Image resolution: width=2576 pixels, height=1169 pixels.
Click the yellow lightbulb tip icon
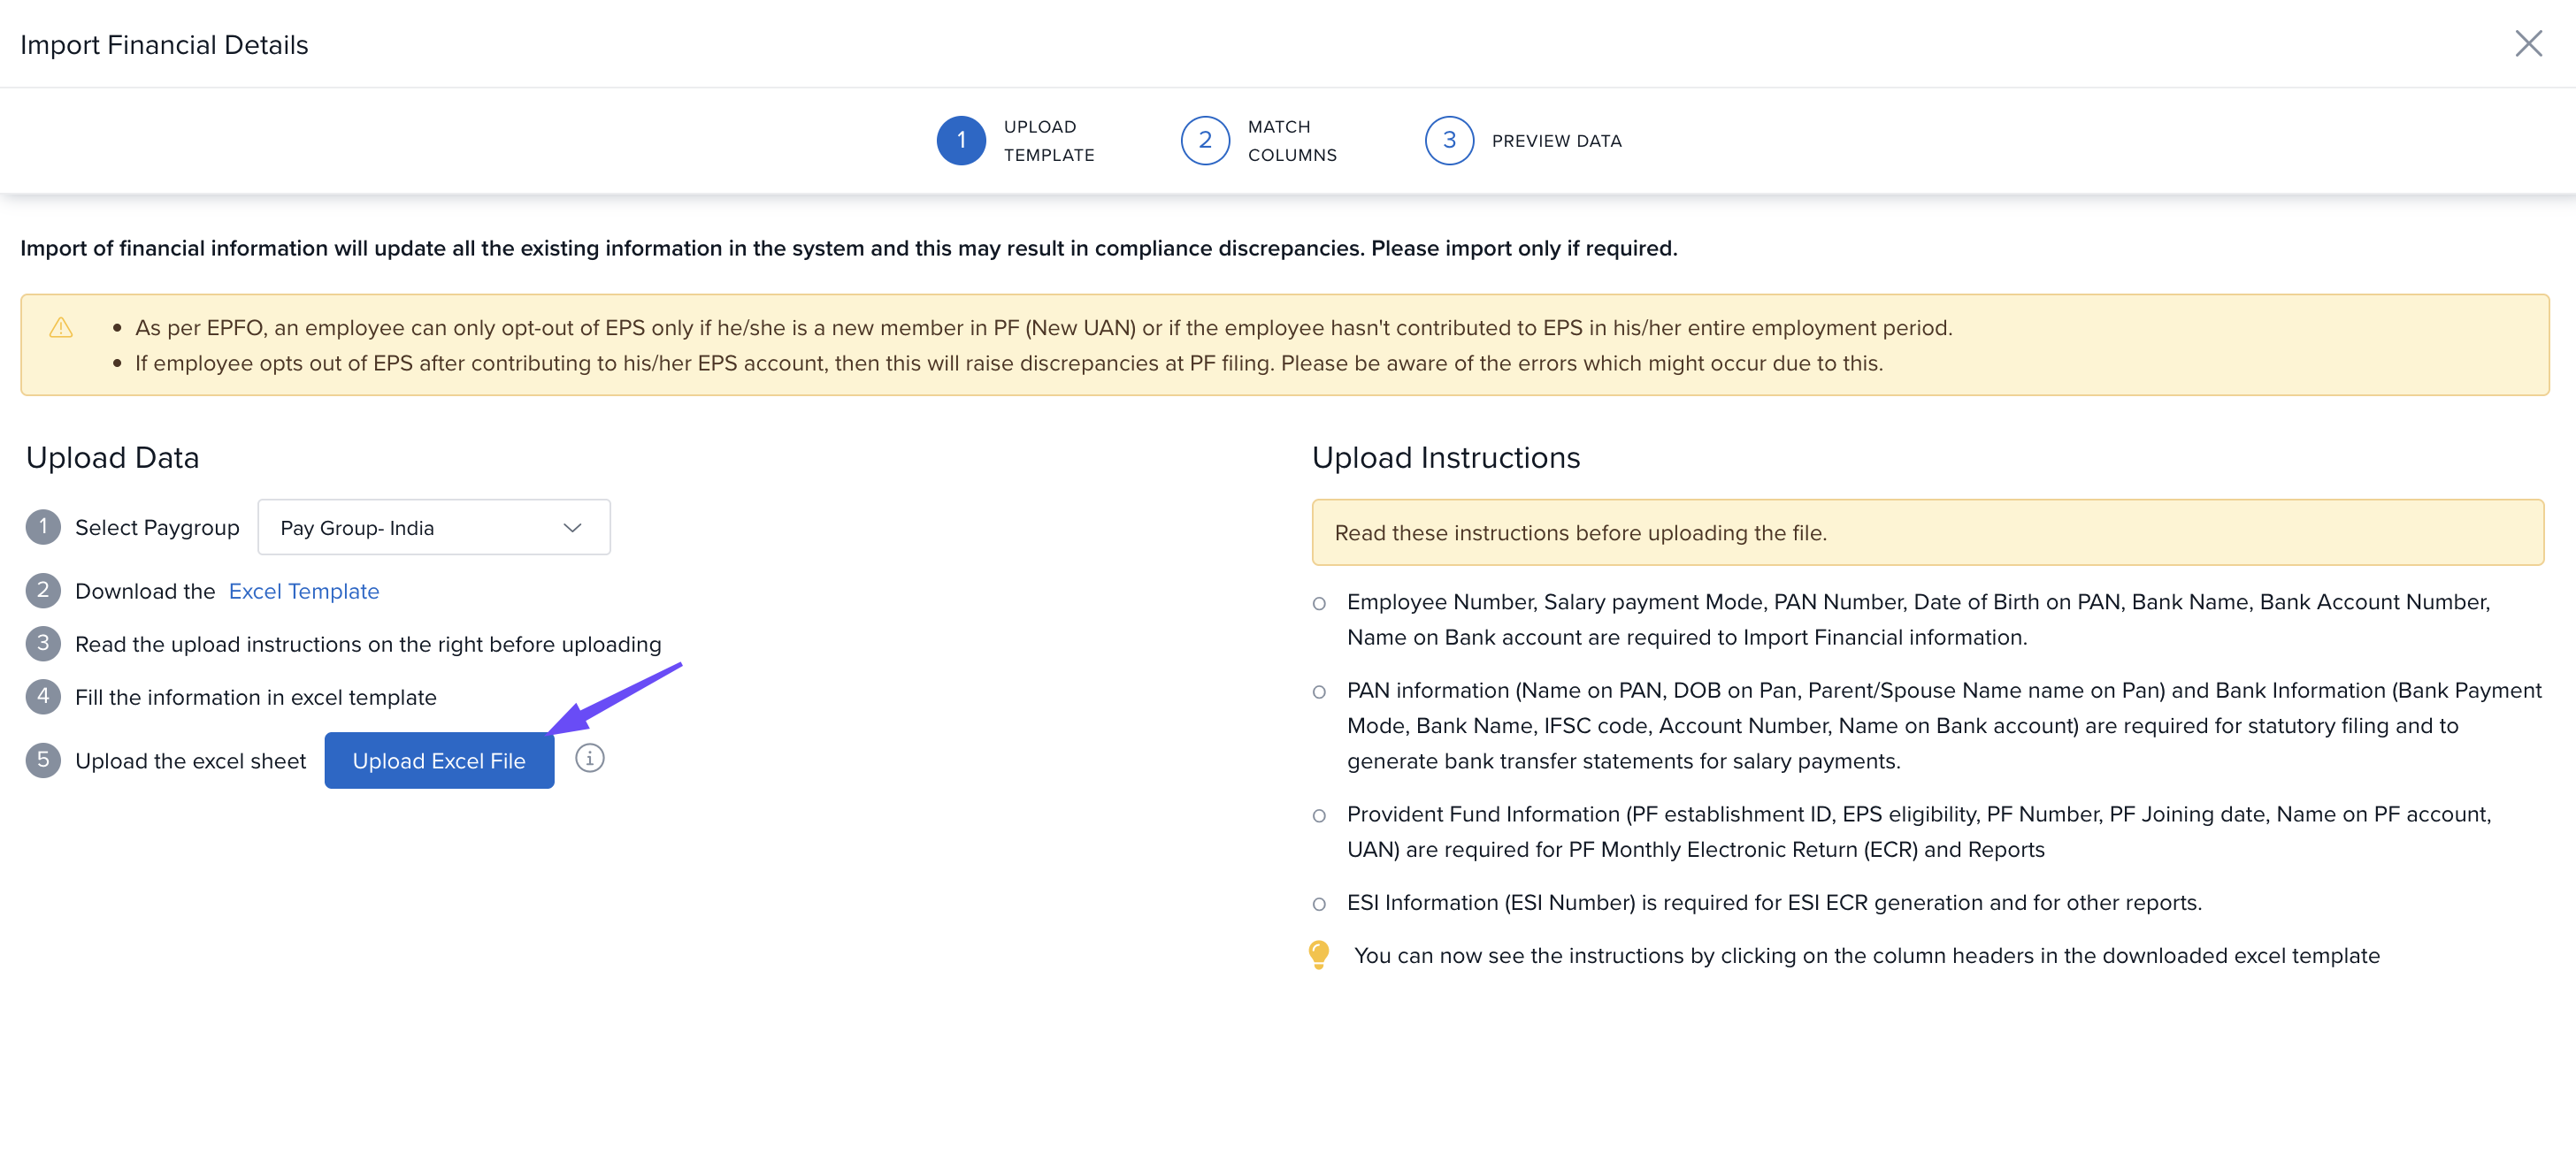coord(1318,954)
